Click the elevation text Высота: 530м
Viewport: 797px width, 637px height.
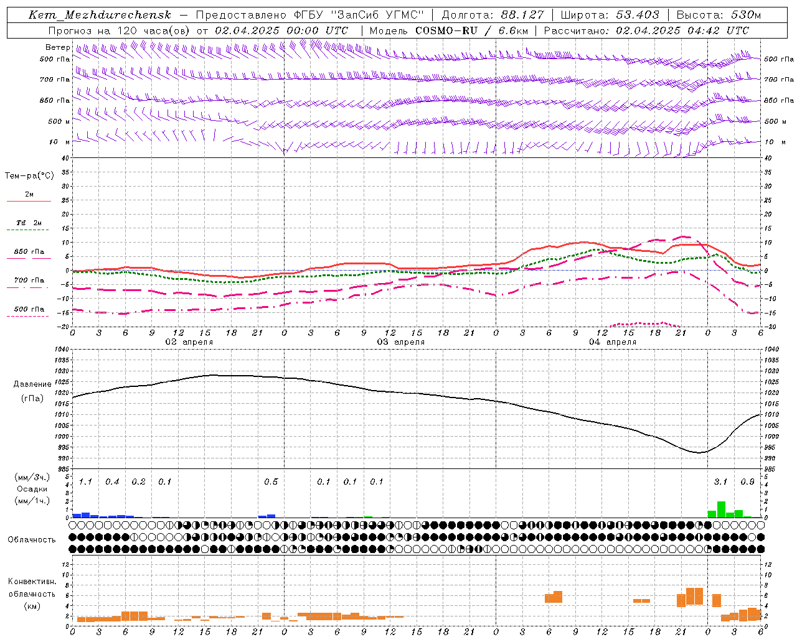point(718,15)
